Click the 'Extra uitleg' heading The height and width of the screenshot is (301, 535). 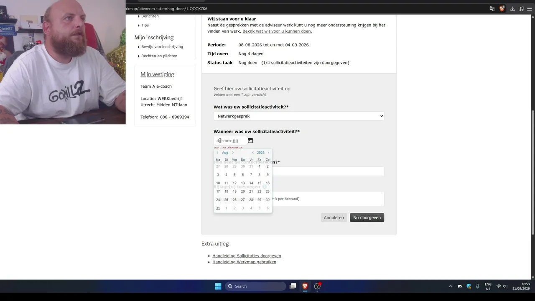[x=215, y=244]
